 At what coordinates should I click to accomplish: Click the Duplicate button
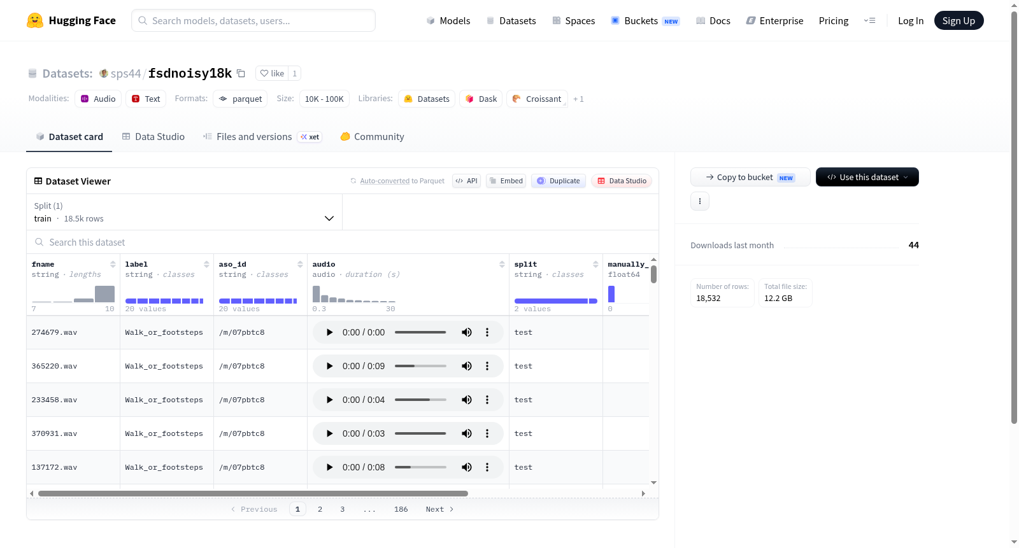(x=559, y=181)
